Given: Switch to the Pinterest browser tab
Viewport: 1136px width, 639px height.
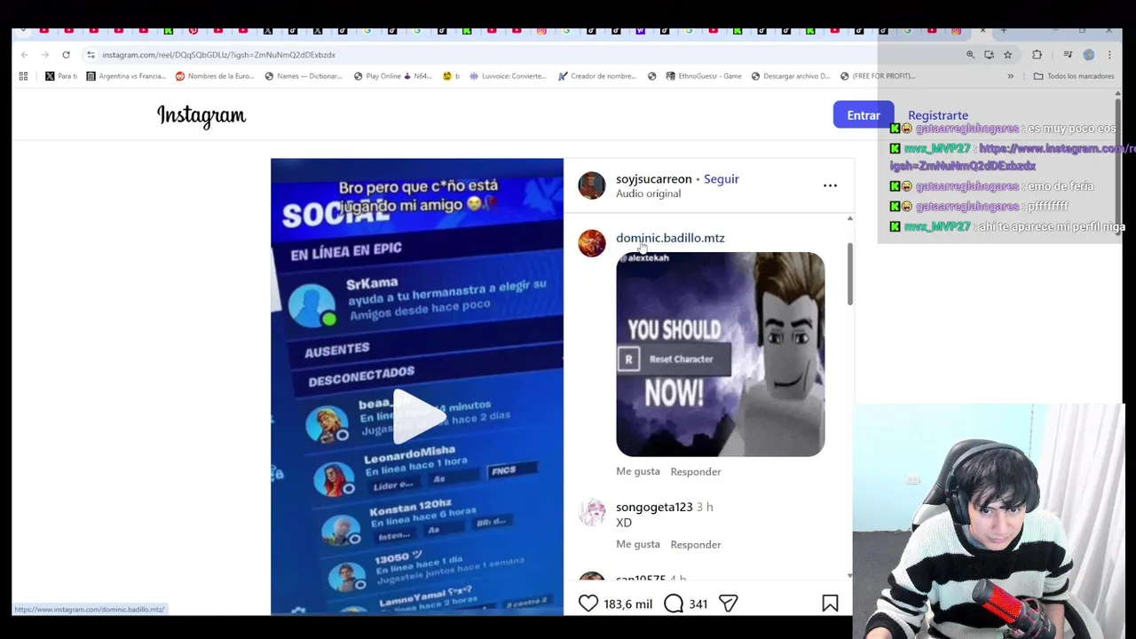Looking at the screenshot, I should [x=193, y=31].
